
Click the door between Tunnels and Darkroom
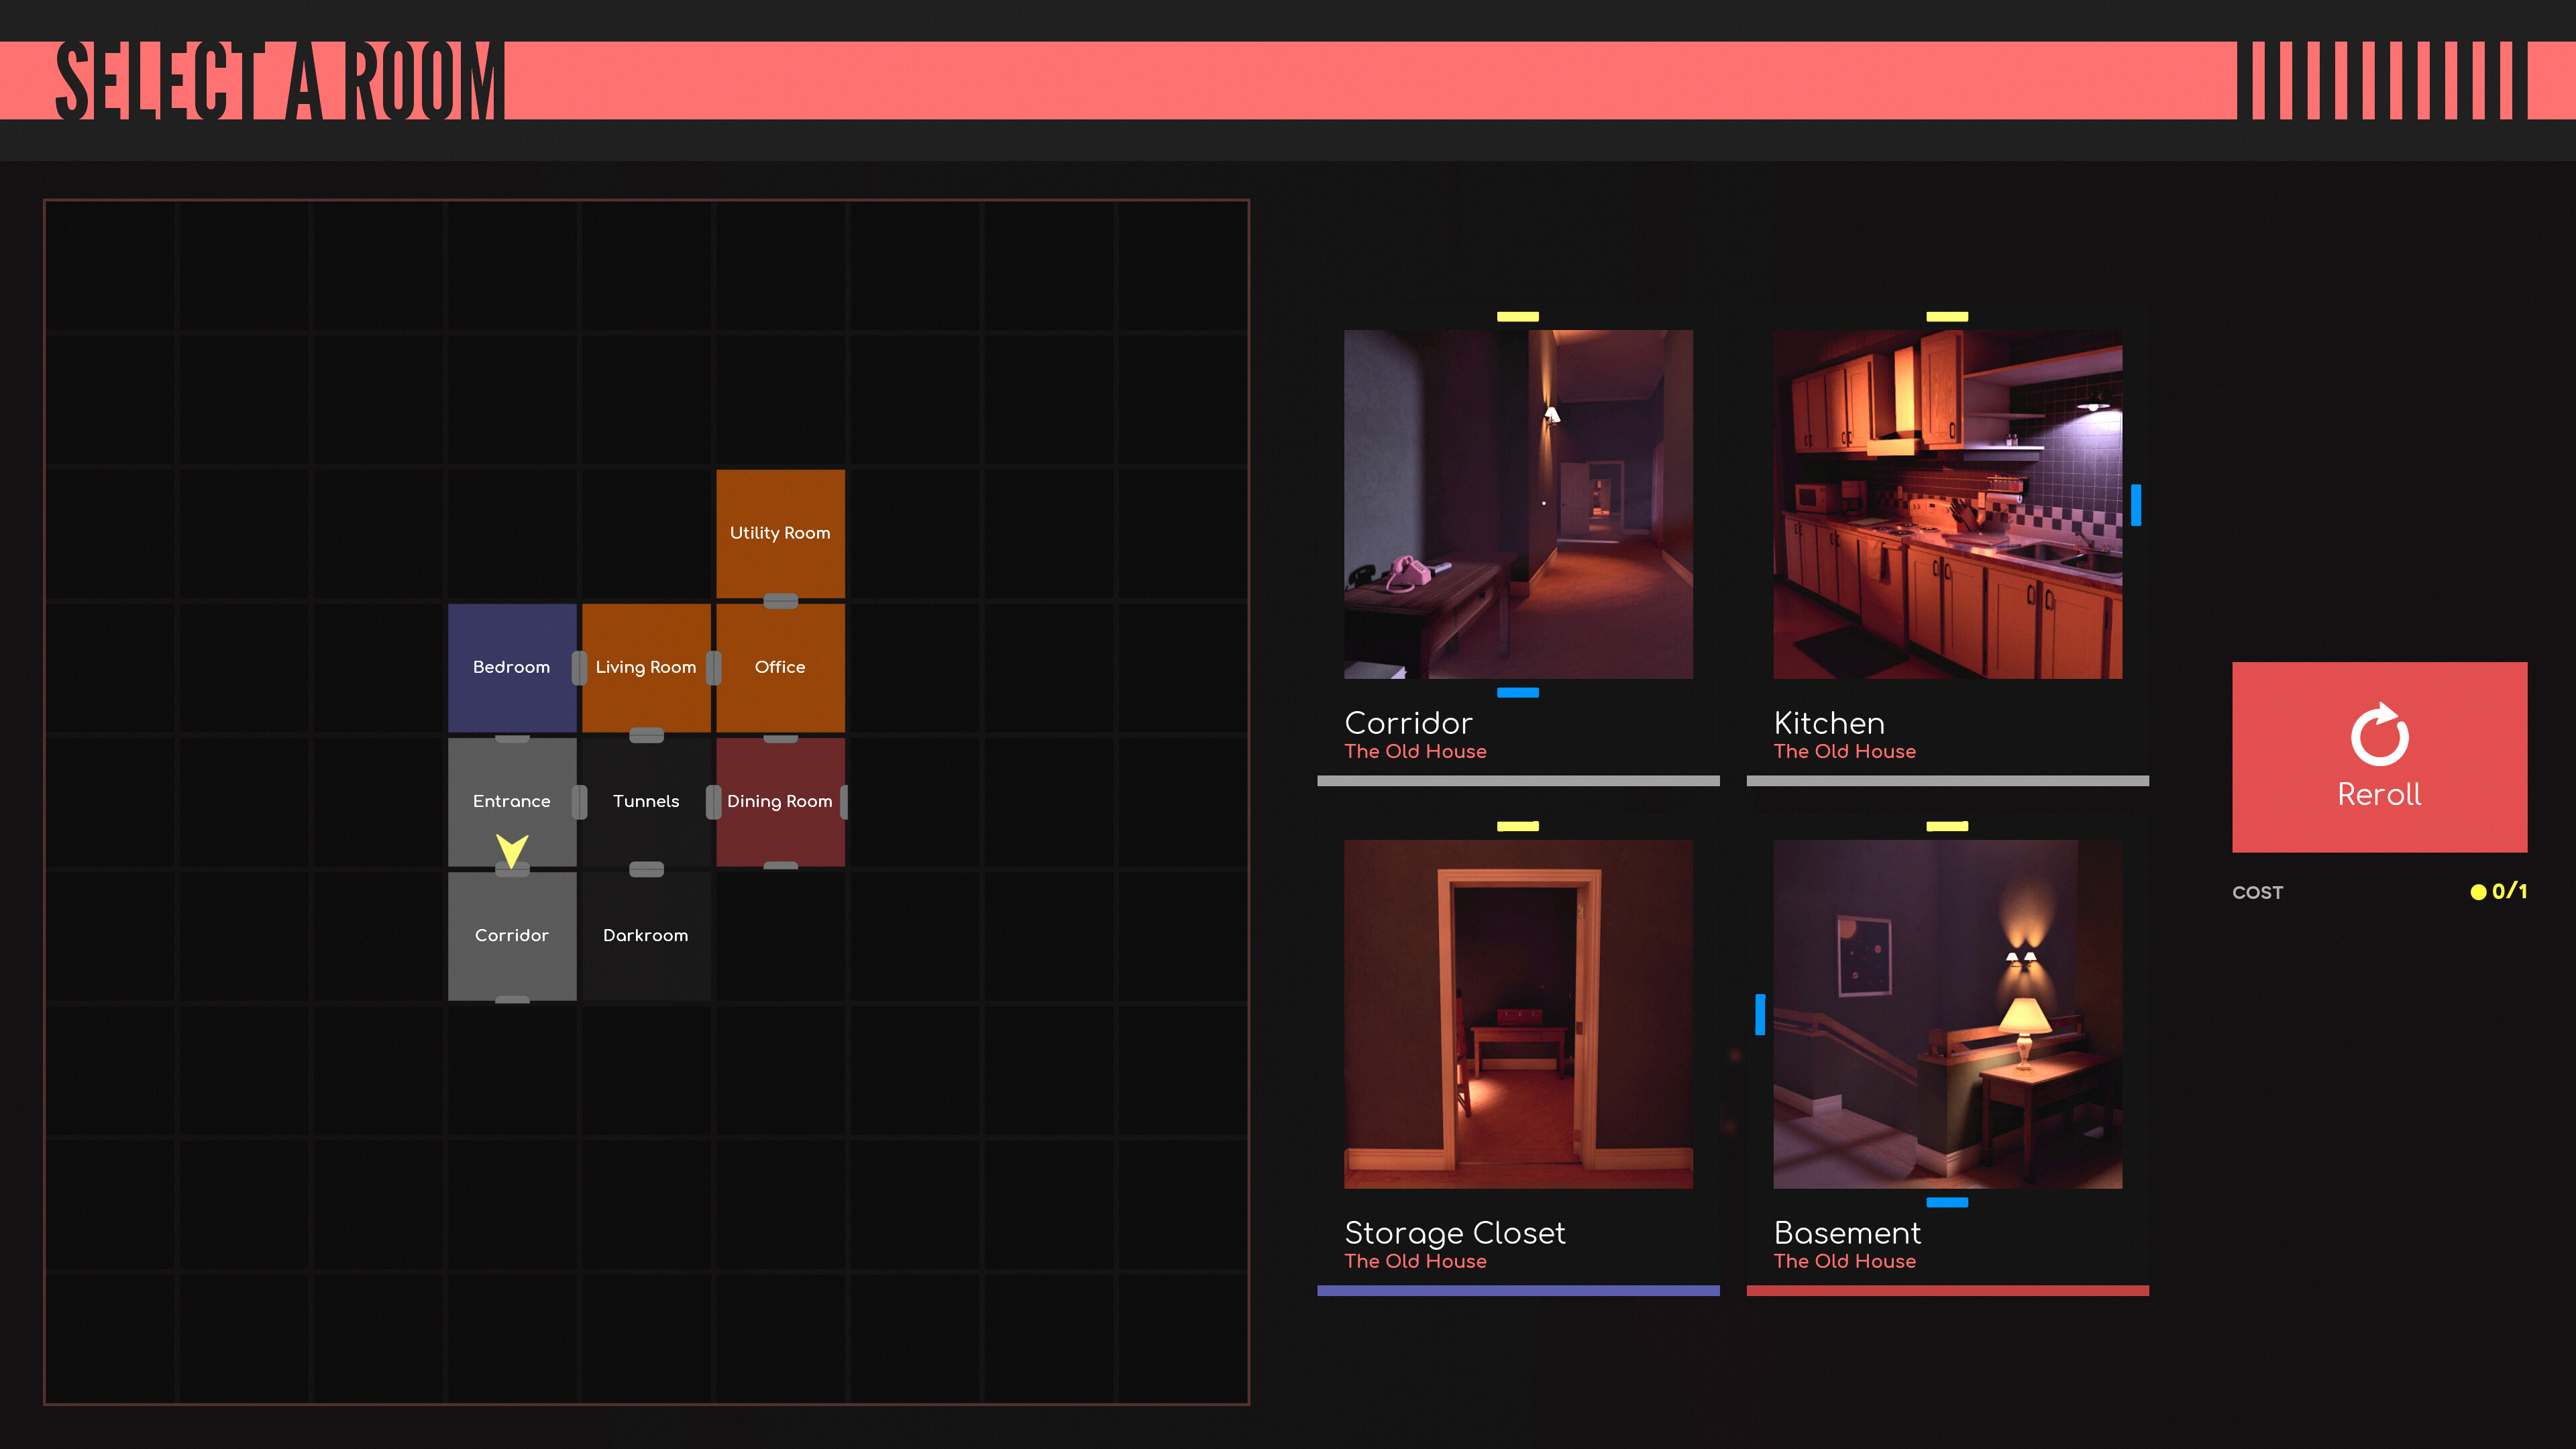646,869
